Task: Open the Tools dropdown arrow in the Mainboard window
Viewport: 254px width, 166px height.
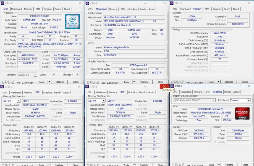Action: [x=134, y=82]
